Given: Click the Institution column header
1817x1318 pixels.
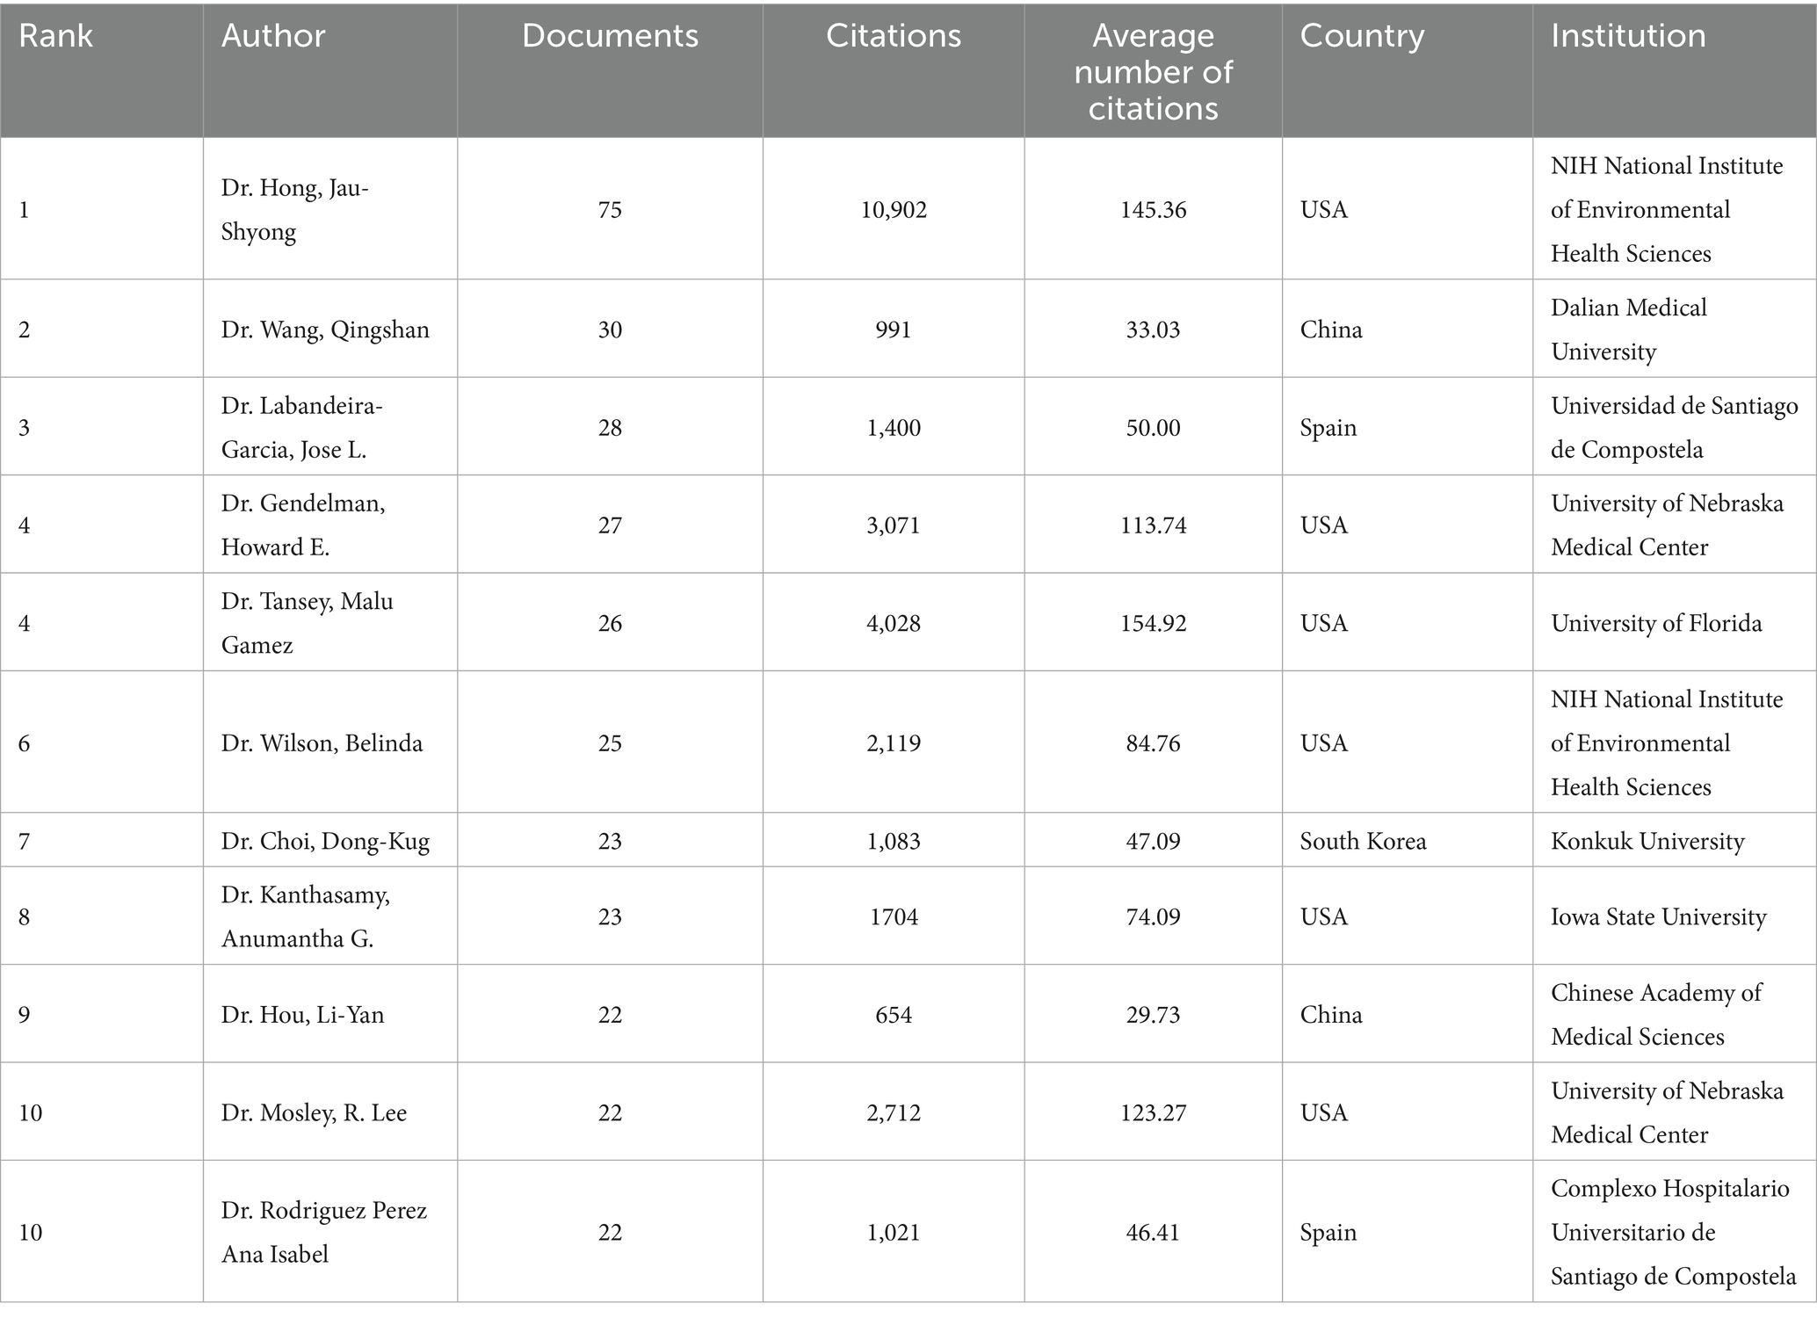Looking at the screenshot, I should click(1627, 36).
